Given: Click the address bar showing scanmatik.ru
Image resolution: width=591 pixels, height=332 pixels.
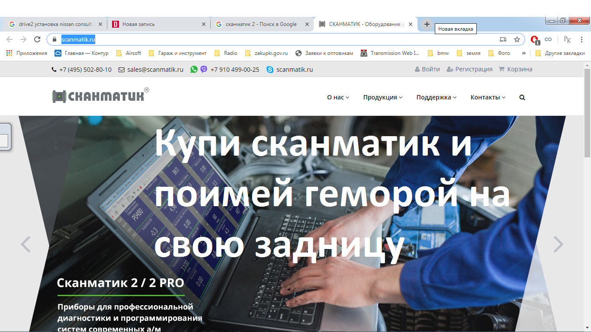Looking at the screenshot, I should pos(286,39).
